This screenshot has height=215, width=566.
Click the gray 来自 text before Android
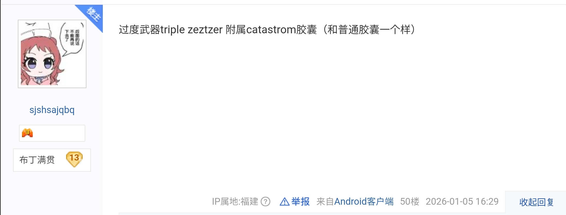coord(325,202)
